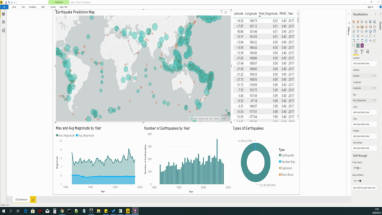382x215 pixels.
Task: Sort table by the Pred_Magnitude column header
Action: point(268,14)
